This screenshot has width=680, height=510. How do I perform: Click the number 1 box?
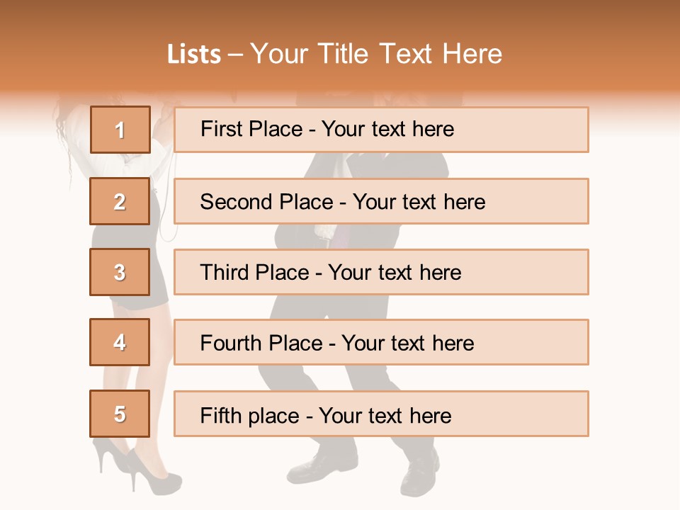point(120,130)
